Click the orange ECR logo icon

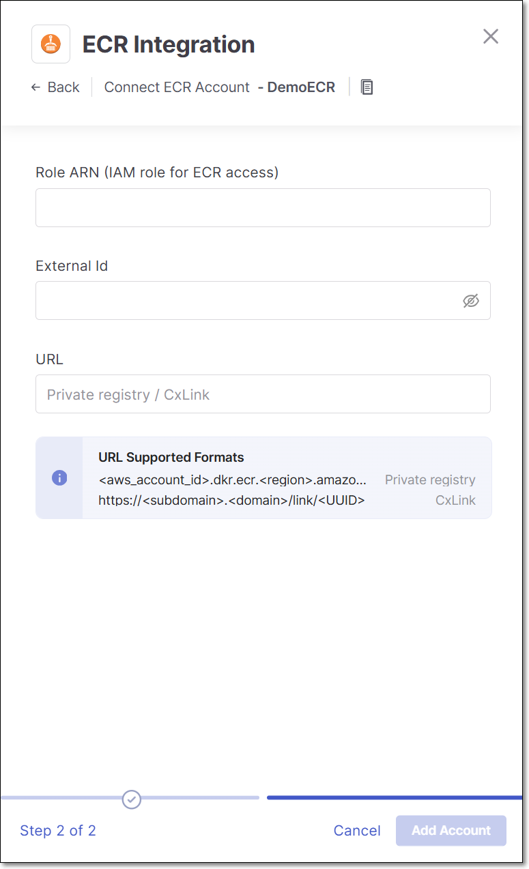click(x=51, y=44)
